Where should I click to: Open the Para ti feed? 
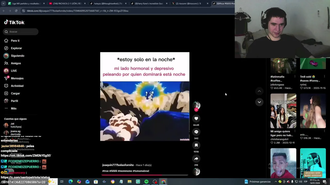12,41
